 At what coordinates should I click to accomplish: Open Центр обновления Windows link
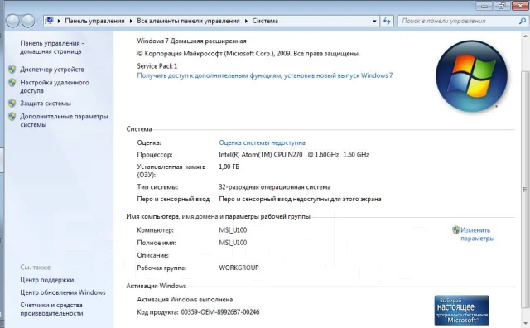63,292
